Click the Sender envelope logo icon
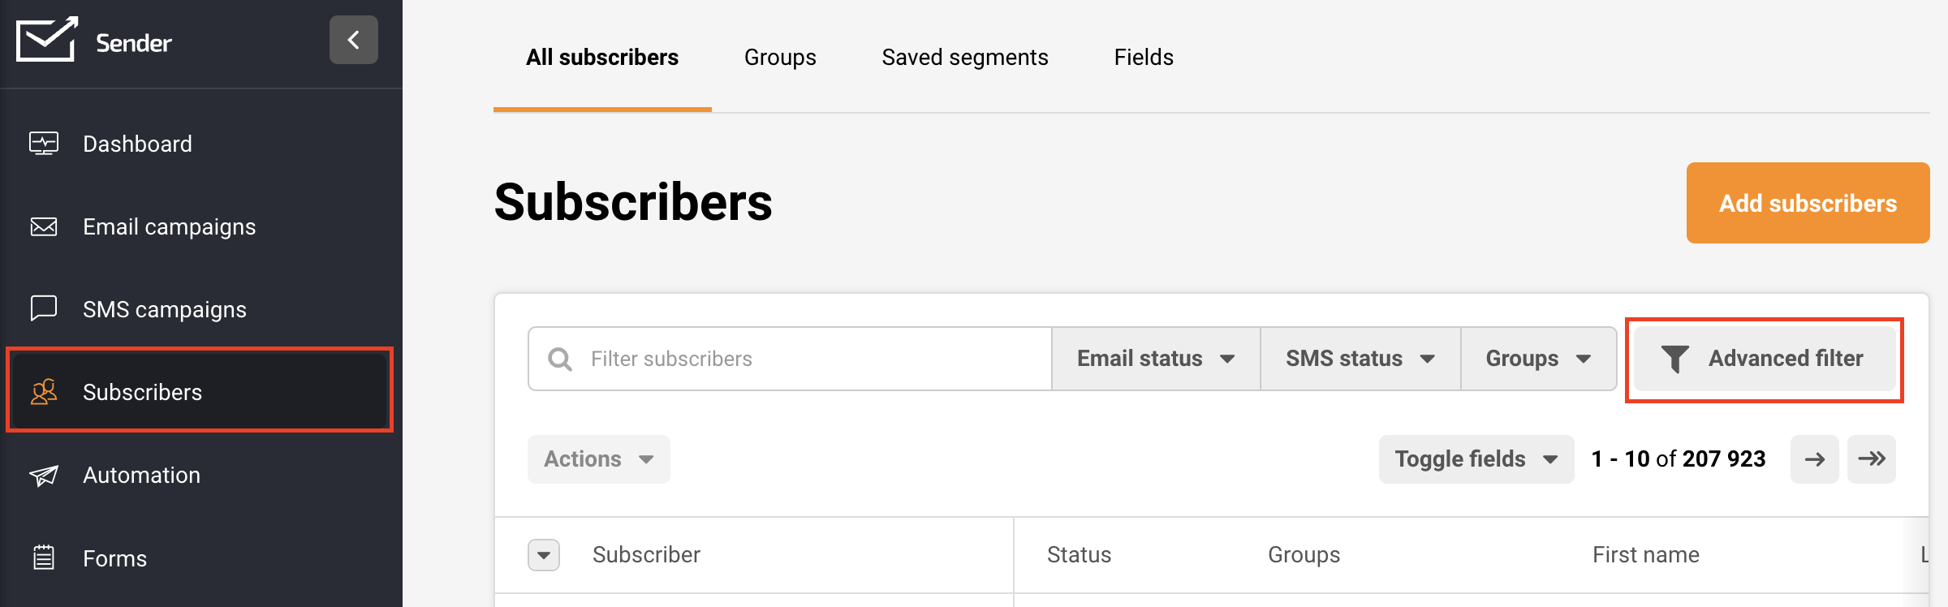1948x607 pixels. [x=46, y=39]
